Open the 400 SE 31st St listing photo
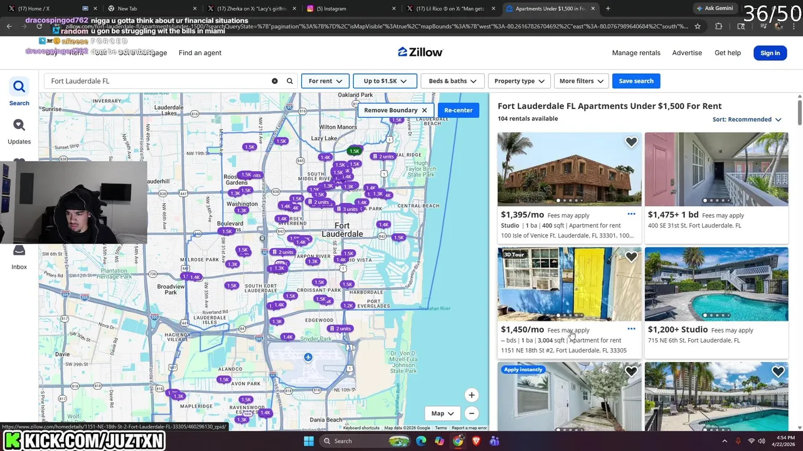Viewport: 803px width, 451px height. pyautogui.click(x=716, y=169)
